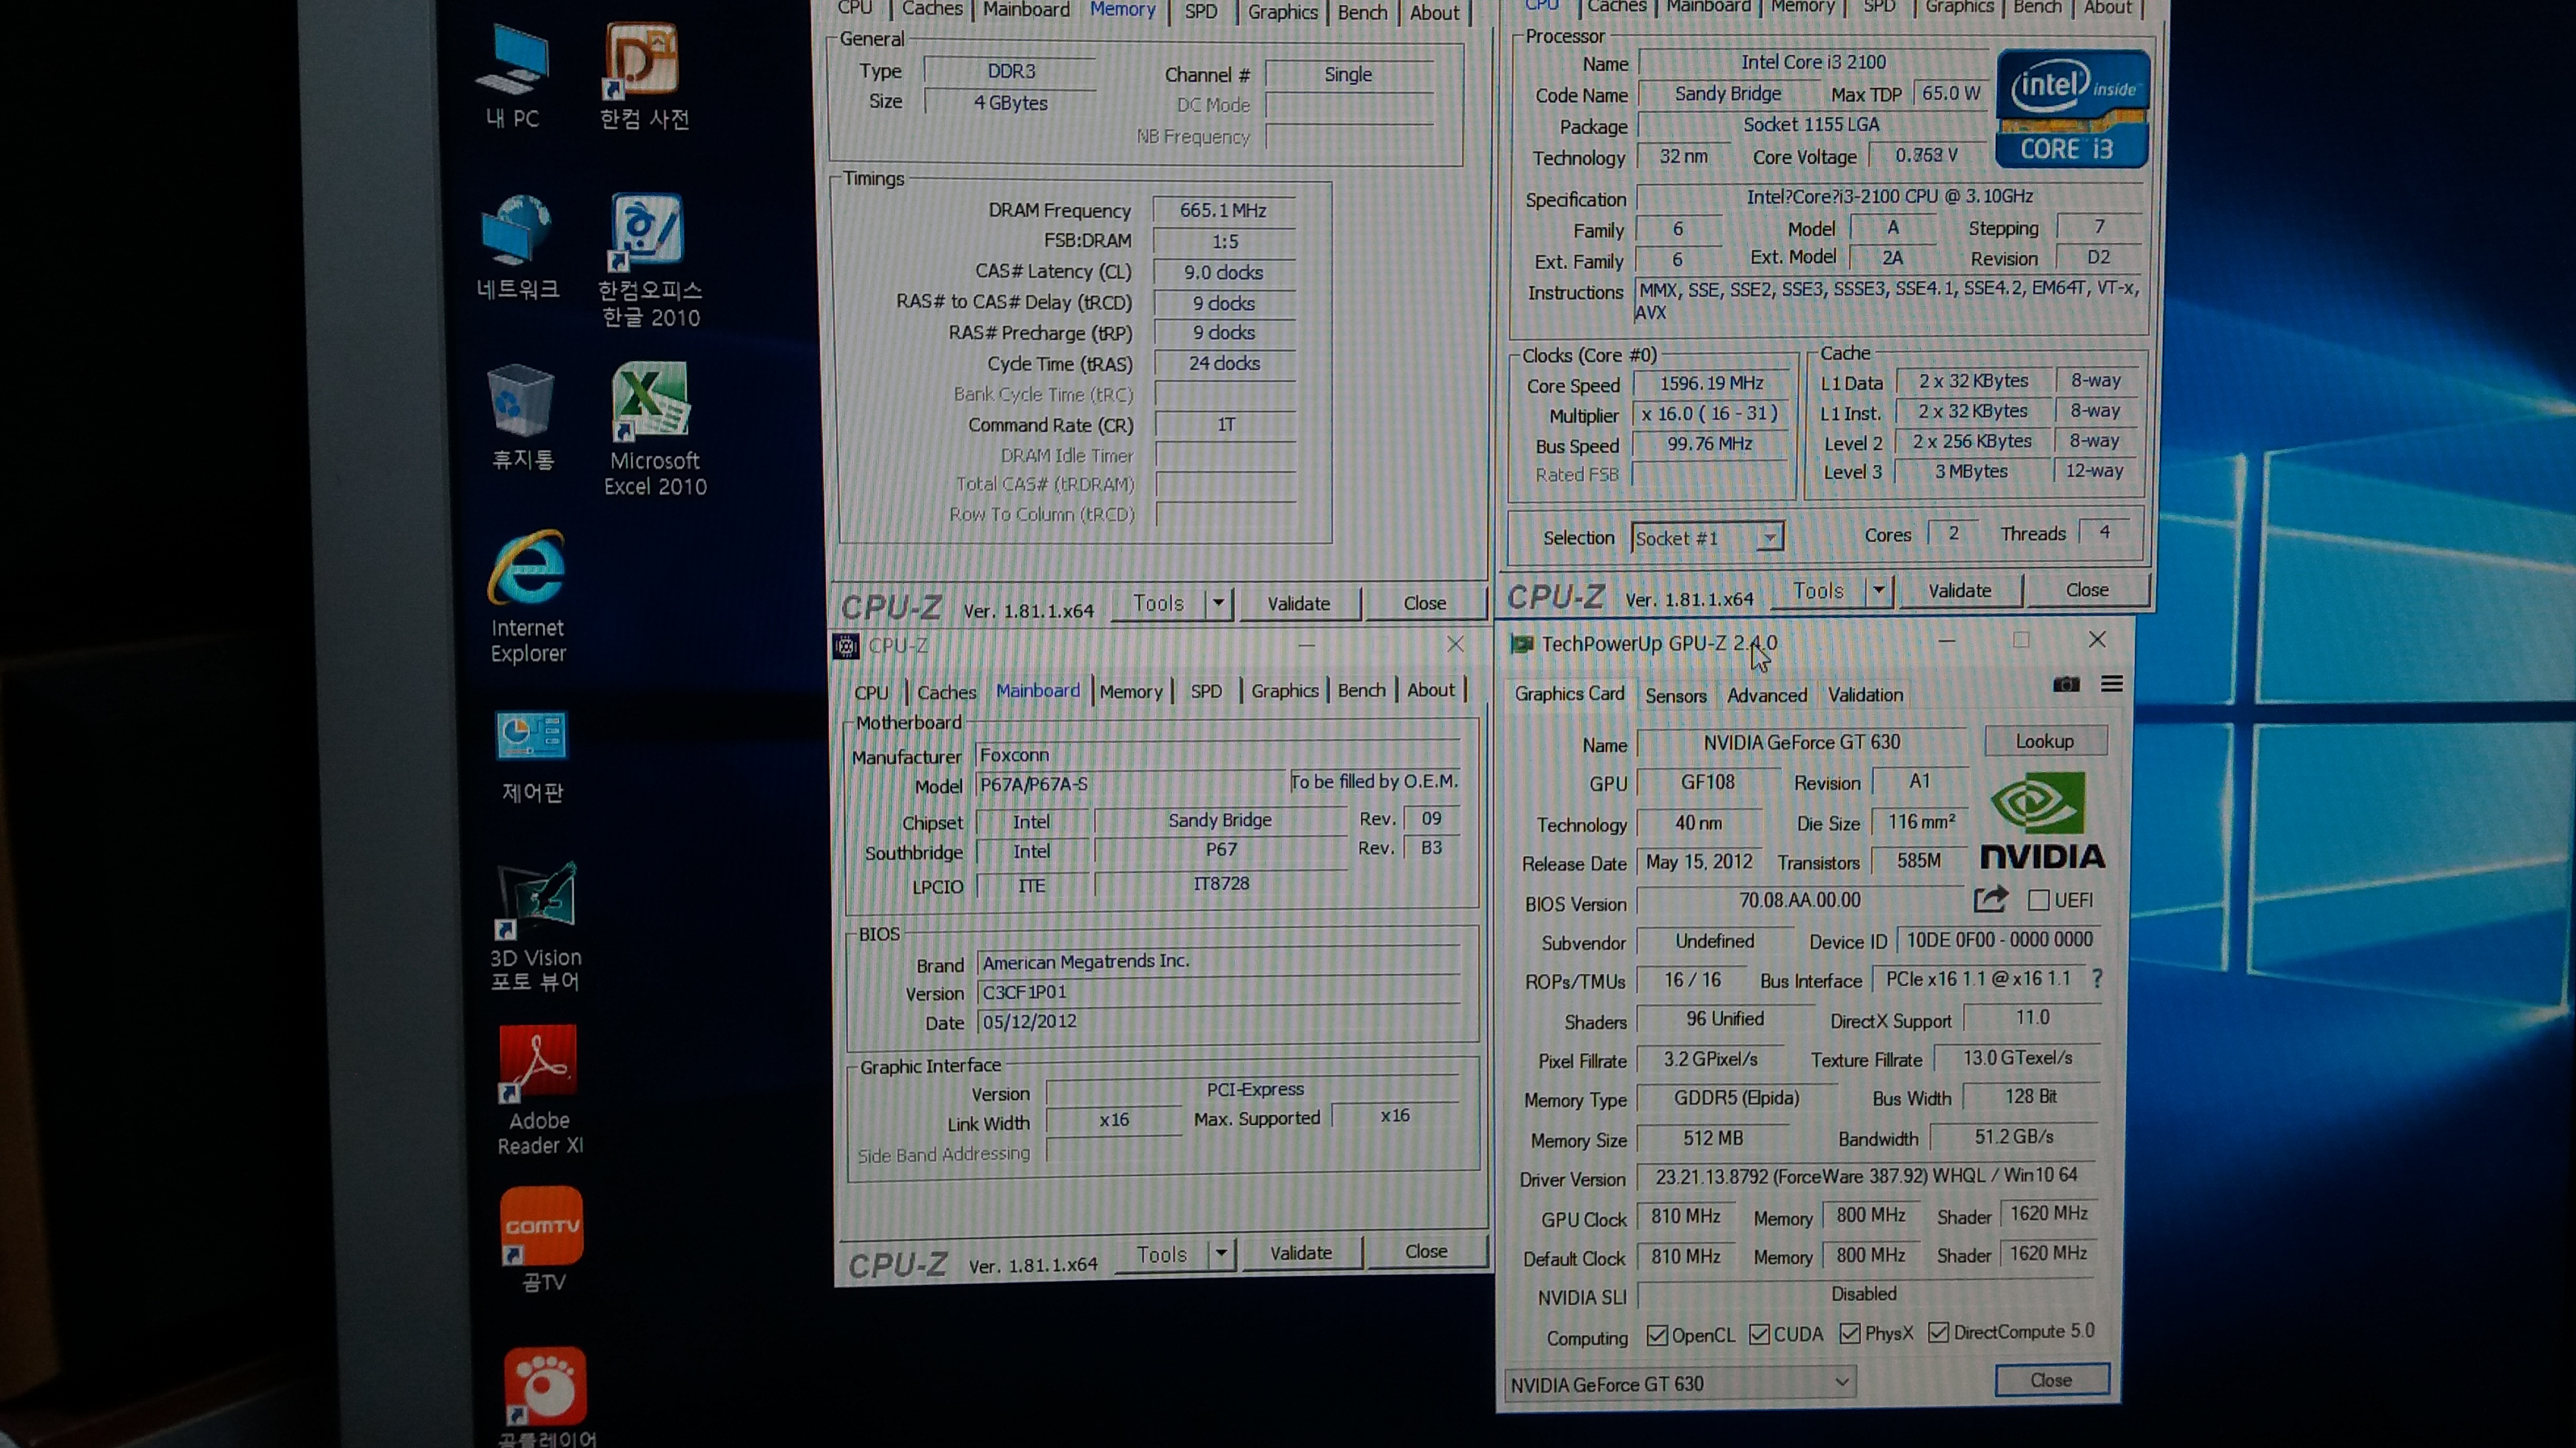Click the Bus Interface question mark
This screenshot has width=2576, height=1448.
coord(2097,978)
